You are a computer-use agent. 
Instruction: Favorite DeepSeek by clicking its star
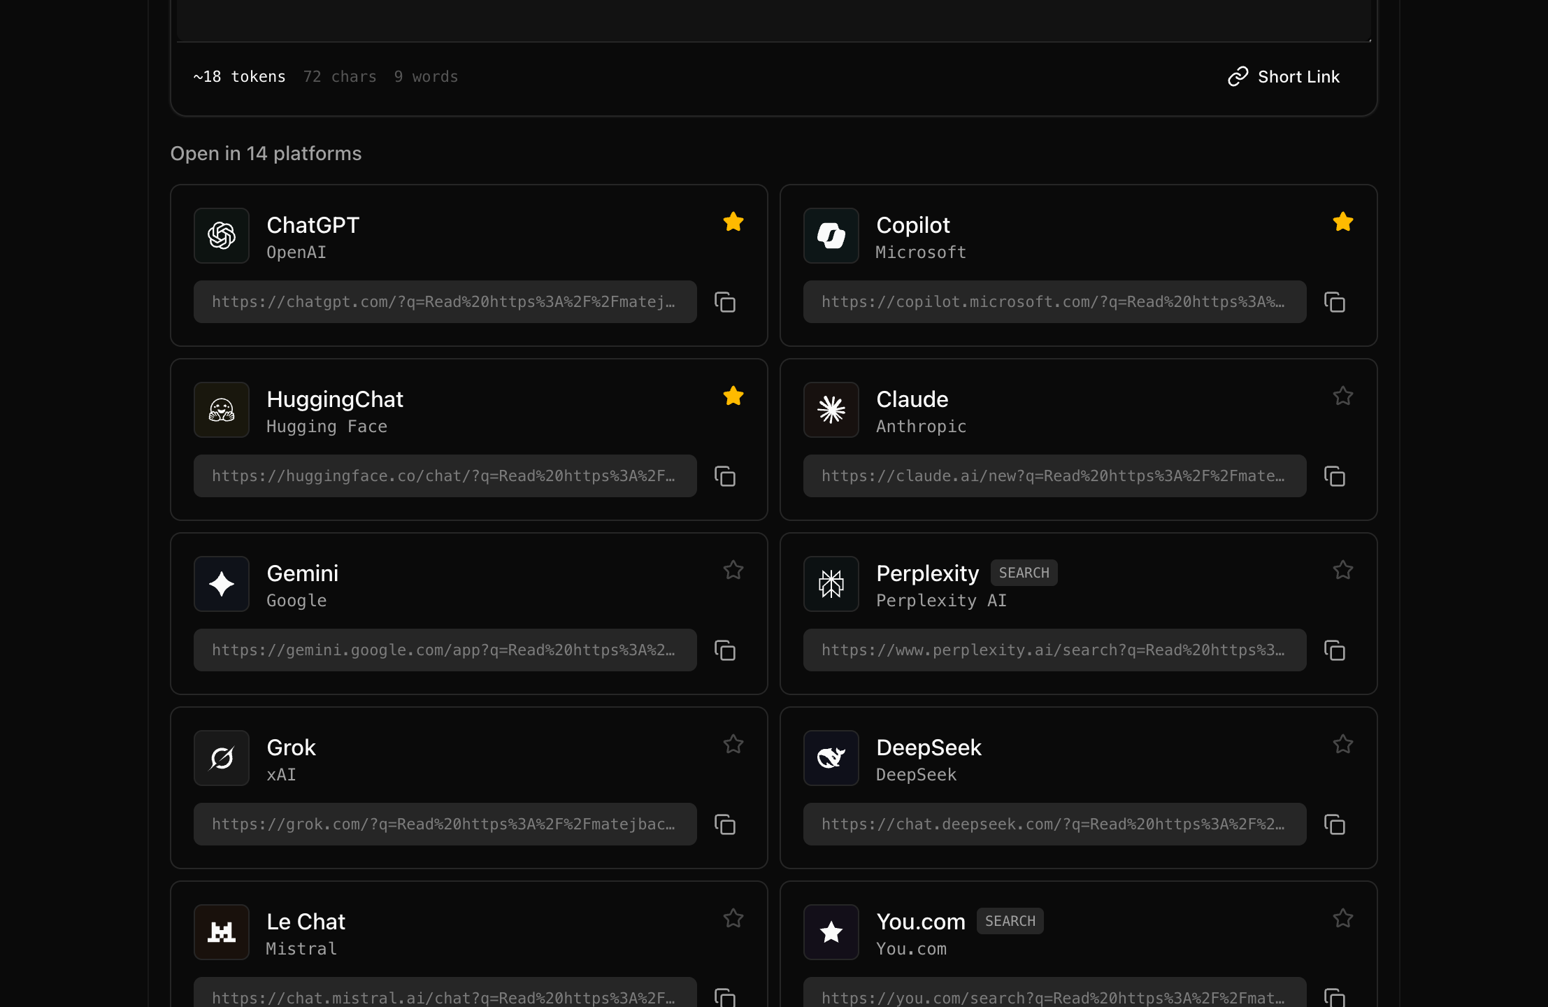point(1342,744)
